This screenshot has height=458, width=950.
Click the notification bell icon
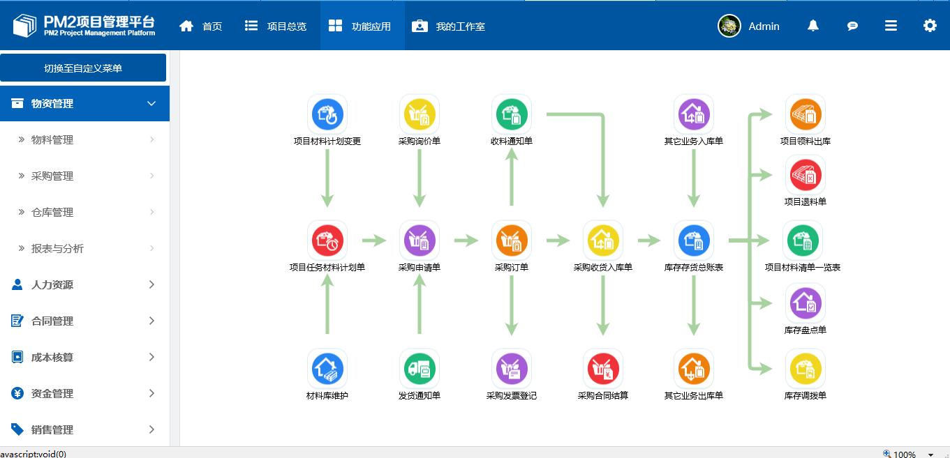[x=812, y=26]
